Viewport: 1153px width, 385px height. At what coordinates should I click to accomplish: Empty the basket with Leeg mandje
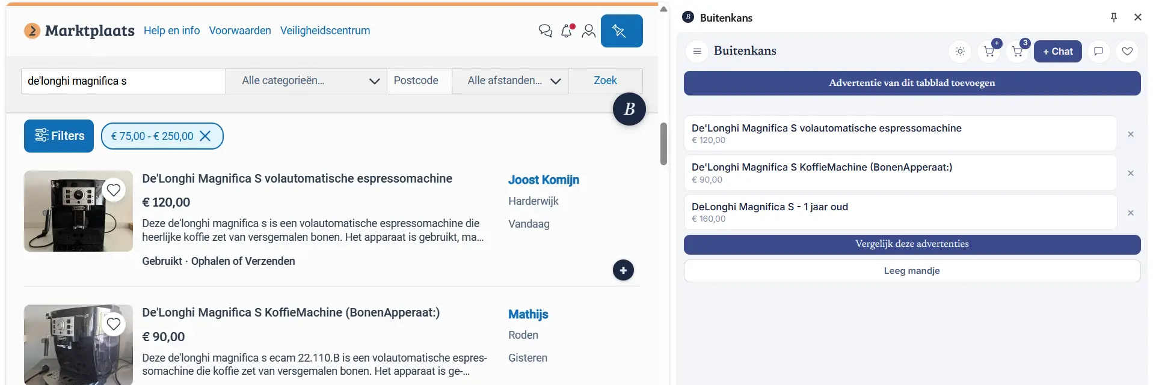point(912,271)
